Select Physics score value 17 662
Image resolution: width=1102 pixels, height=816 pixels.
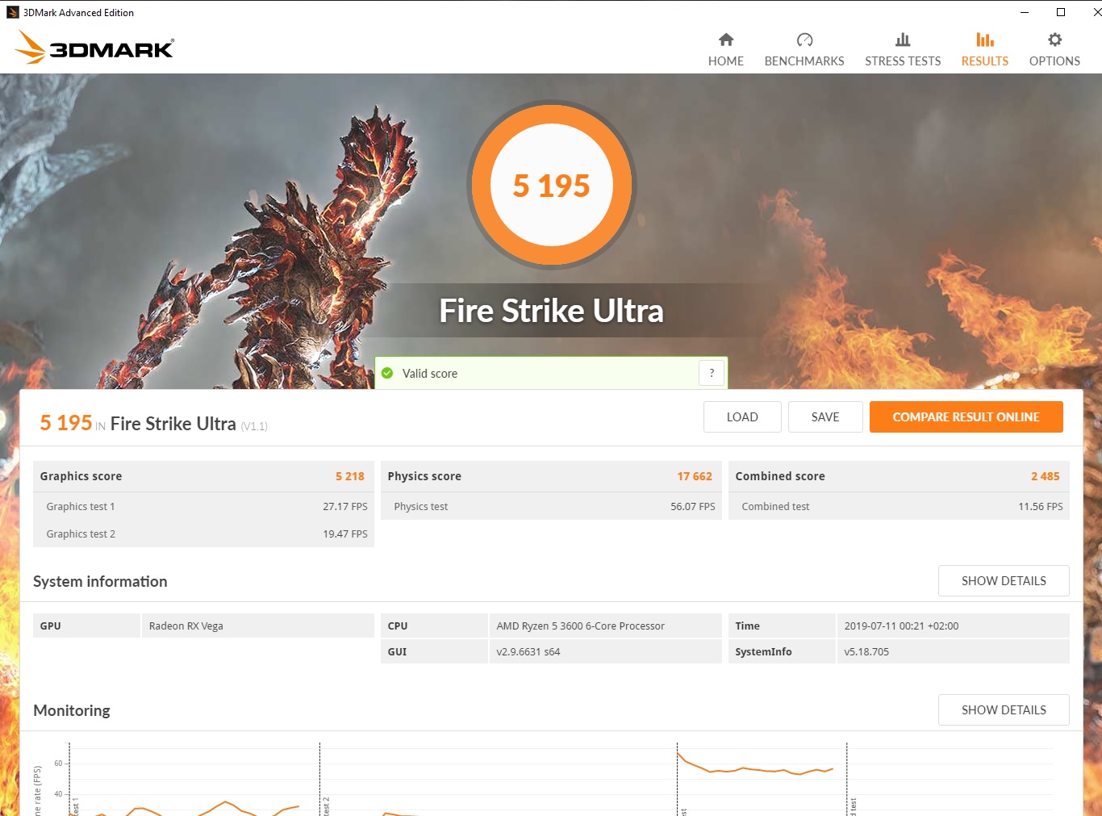(695, 476)
